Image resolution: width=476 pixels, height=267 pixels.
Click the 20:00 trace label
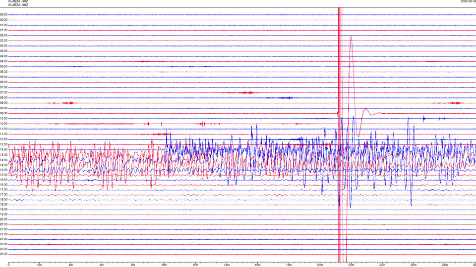(x=3, y=219)
